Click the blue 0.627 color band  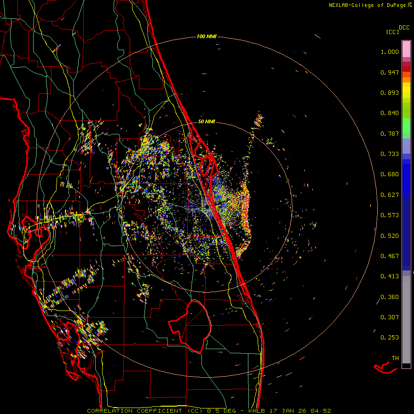click(x=406, y=193)
